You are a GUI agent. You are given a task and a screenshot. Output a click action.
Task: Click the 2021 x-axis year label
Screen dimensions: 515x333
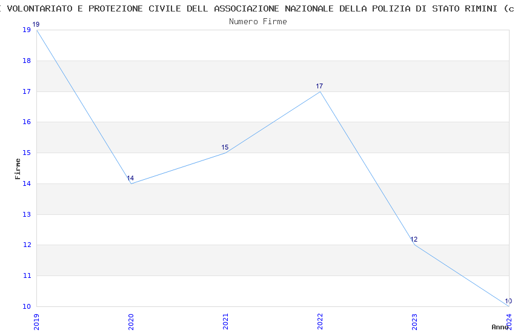click(225, 321)
